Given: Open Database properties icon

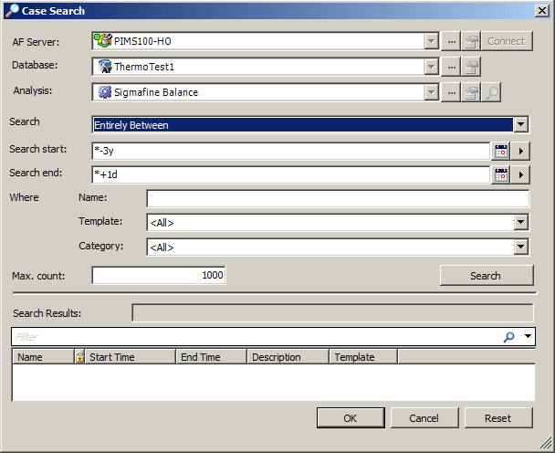Looking at the screenshot, I should coord(471,67).
